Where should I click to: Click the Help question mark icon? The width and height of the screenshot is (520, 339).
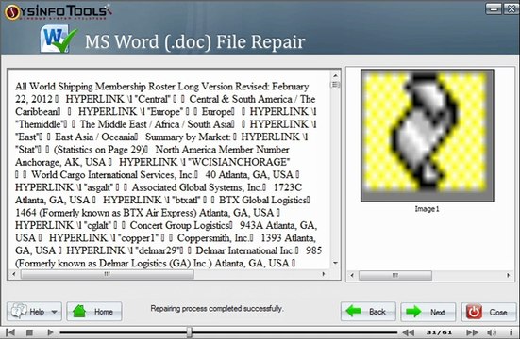click(x=19, y=311)
